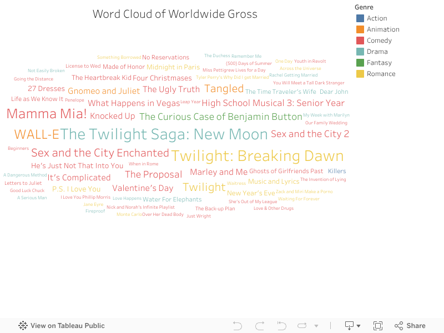
Task: Click the Redo arrow icon
Action: click(x=260, y=326)
